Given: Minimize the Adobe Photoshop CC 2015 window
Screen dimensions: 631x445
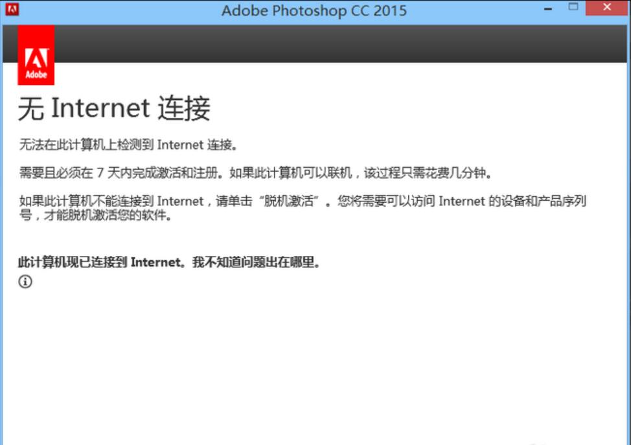Looking at the screenshot, I should [548, 8].
